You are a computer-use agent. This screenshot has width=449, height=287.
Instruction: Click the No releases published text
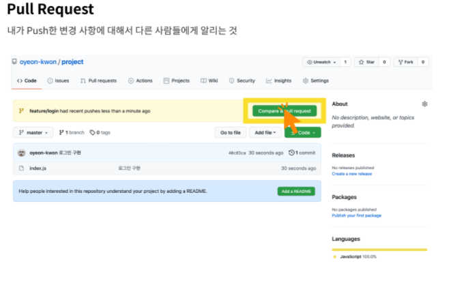(353, 168)
